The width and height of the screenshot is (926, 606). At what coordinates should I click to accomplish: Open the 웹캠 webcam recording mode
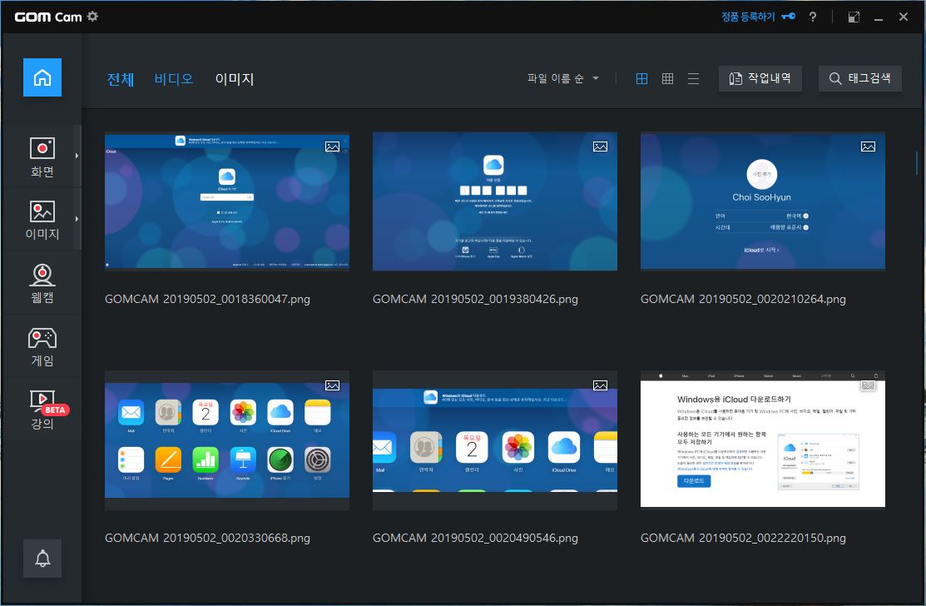[42, 284]
